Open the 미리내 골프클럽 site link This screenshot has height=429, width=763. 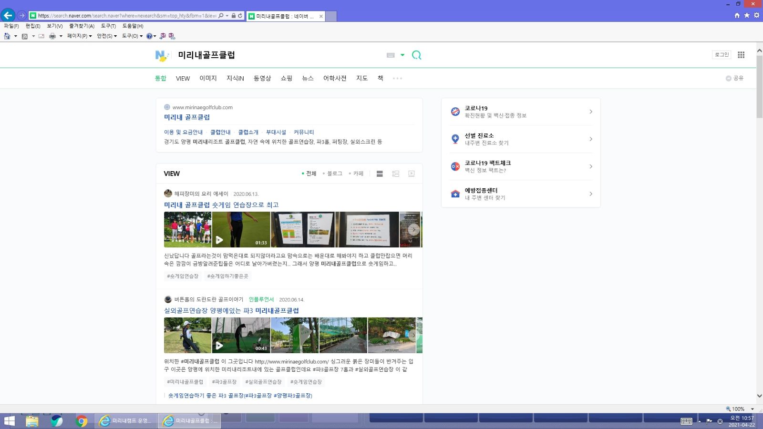pos(187,117)
